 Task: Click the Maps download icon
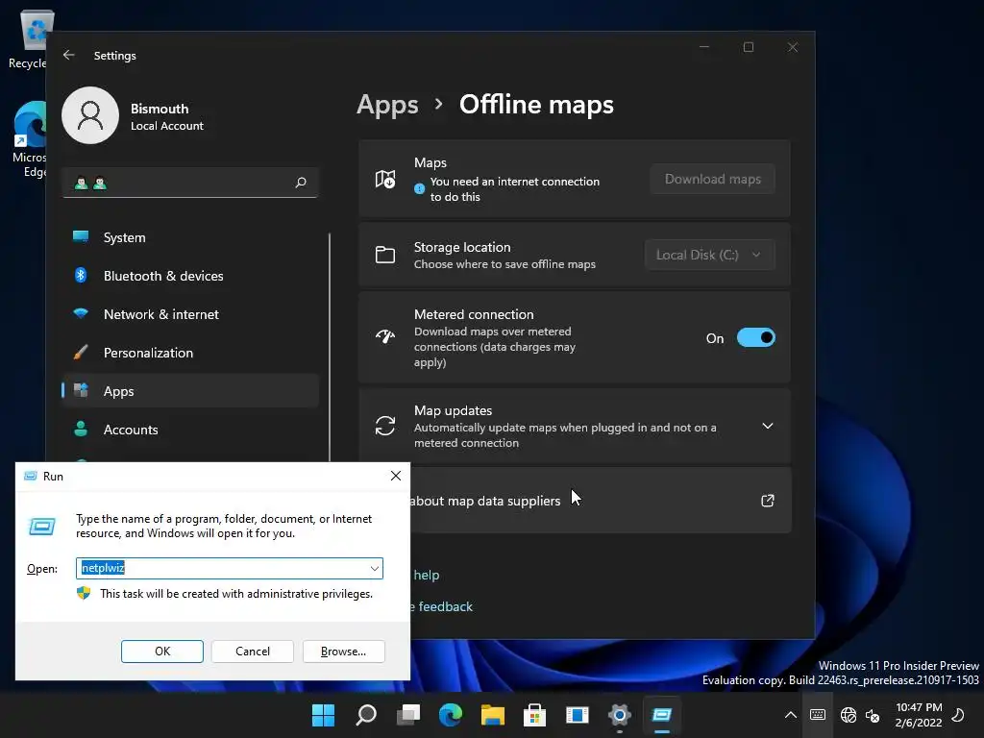[384, 180]
